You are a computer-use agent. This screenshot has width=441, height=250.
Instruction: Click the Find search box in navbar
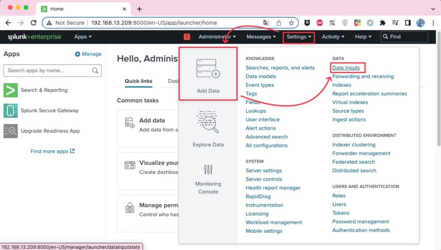point(404,37)
